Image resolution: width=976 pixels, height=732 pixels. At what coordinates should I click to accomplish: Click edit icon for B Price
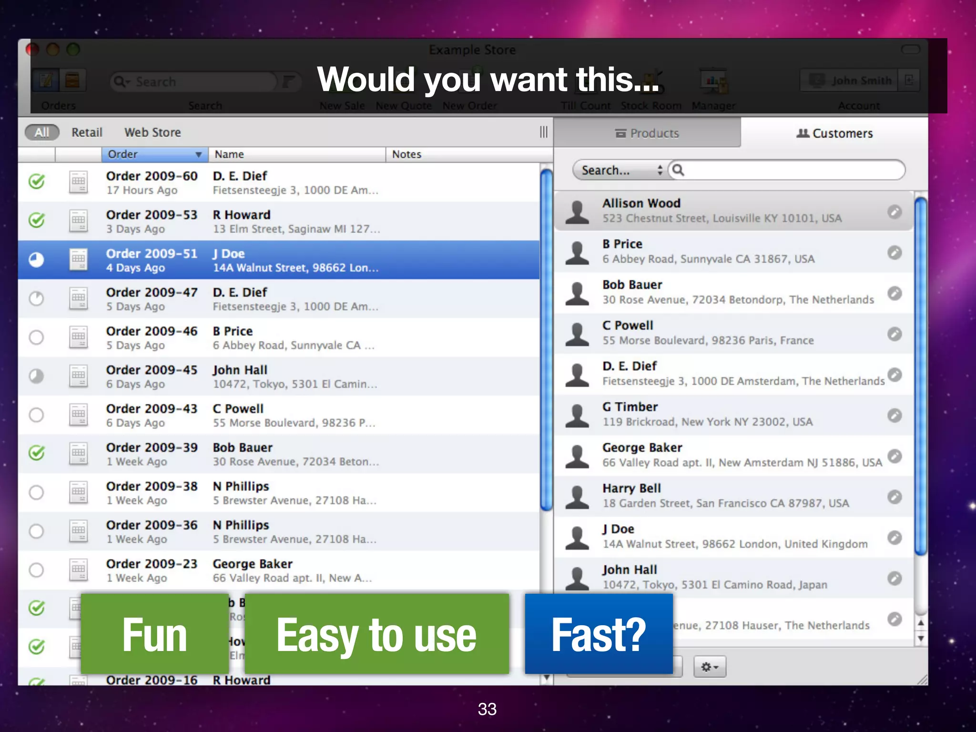(x=895, y=253)
